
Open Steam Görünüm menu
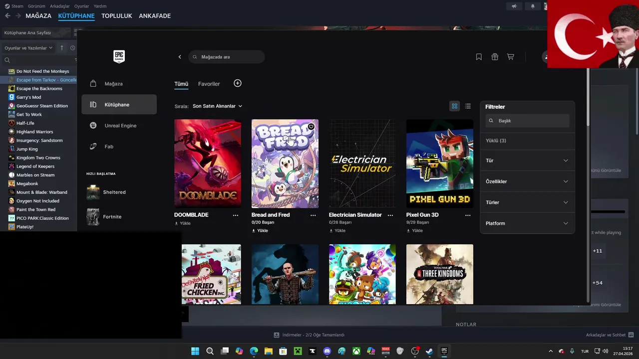coord(36,6)
